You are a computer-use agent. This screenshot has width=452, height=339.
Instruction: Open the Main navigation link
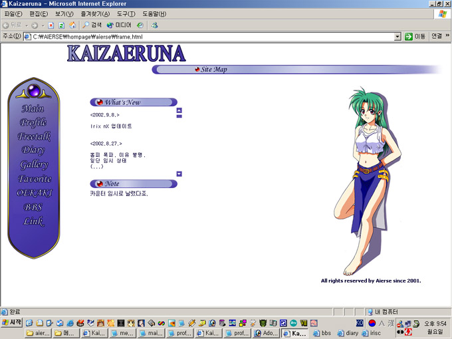33,108
